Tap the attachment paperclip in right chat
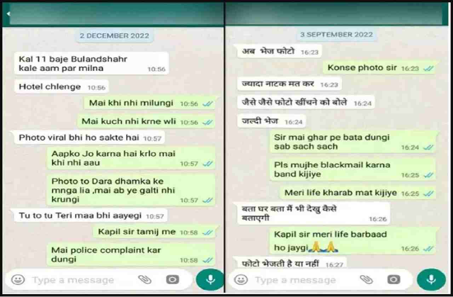Viewport: 453px width, 297px height. coord(366,280)
